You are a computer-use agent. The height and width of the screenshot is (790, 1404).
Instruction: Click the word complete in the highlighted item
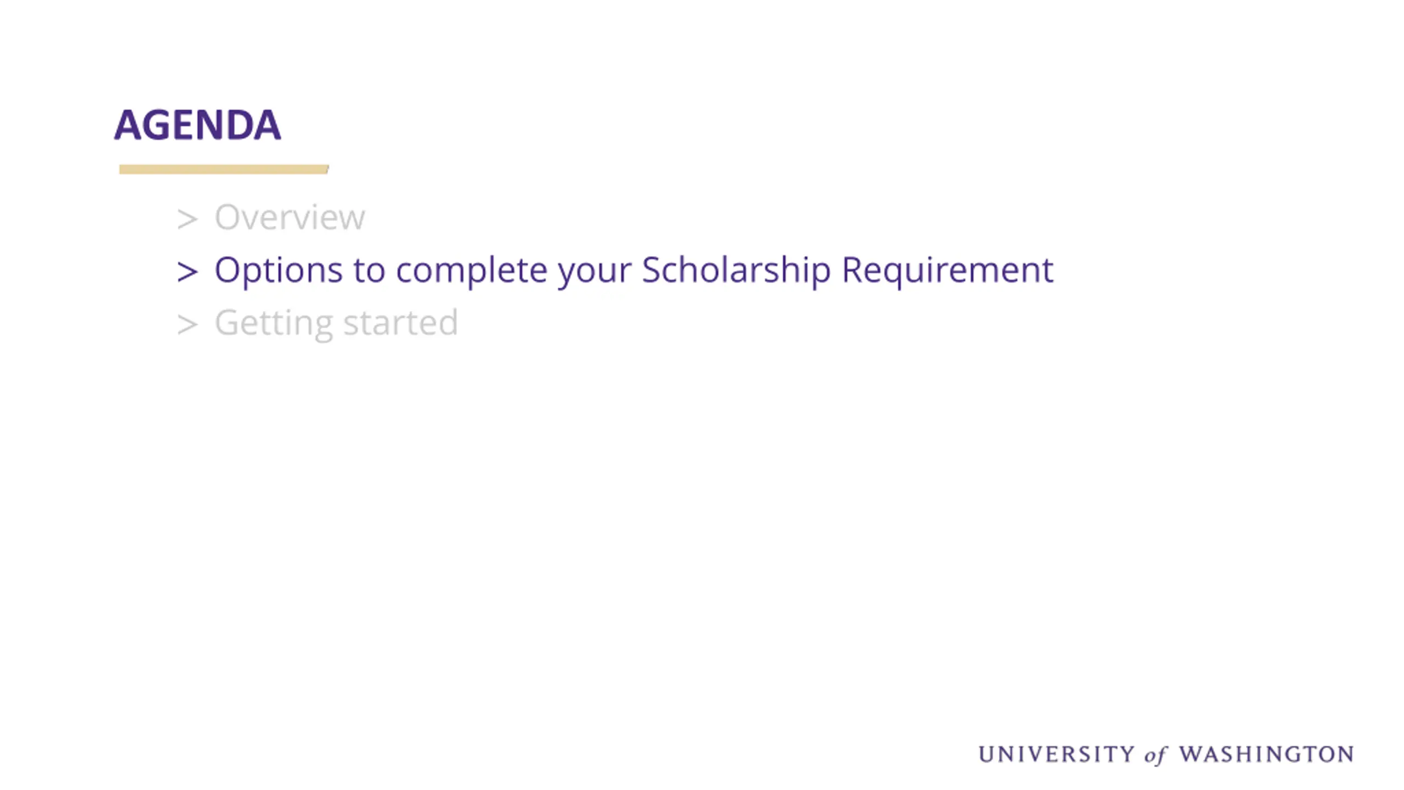tap(472, 270)
